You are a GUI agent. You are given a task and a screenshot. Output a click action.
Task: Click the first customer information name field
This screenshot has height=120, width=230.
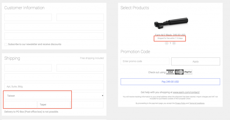28,17
